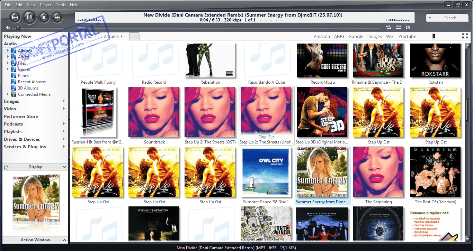Open the search options dropdown arrow
Screen dimensions: 473x251
pos(430,18)
